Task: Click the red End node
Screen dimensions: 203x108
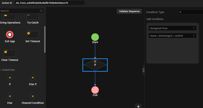Action: pyautogui.click(x=95, y=90)
